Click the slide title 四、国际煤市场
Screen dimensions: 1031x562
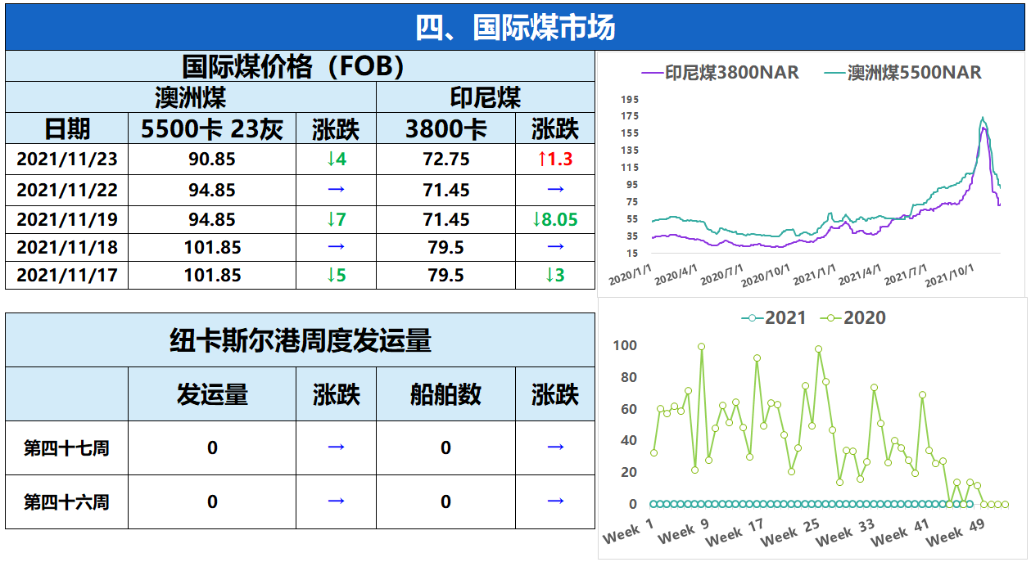pos(515,28)
